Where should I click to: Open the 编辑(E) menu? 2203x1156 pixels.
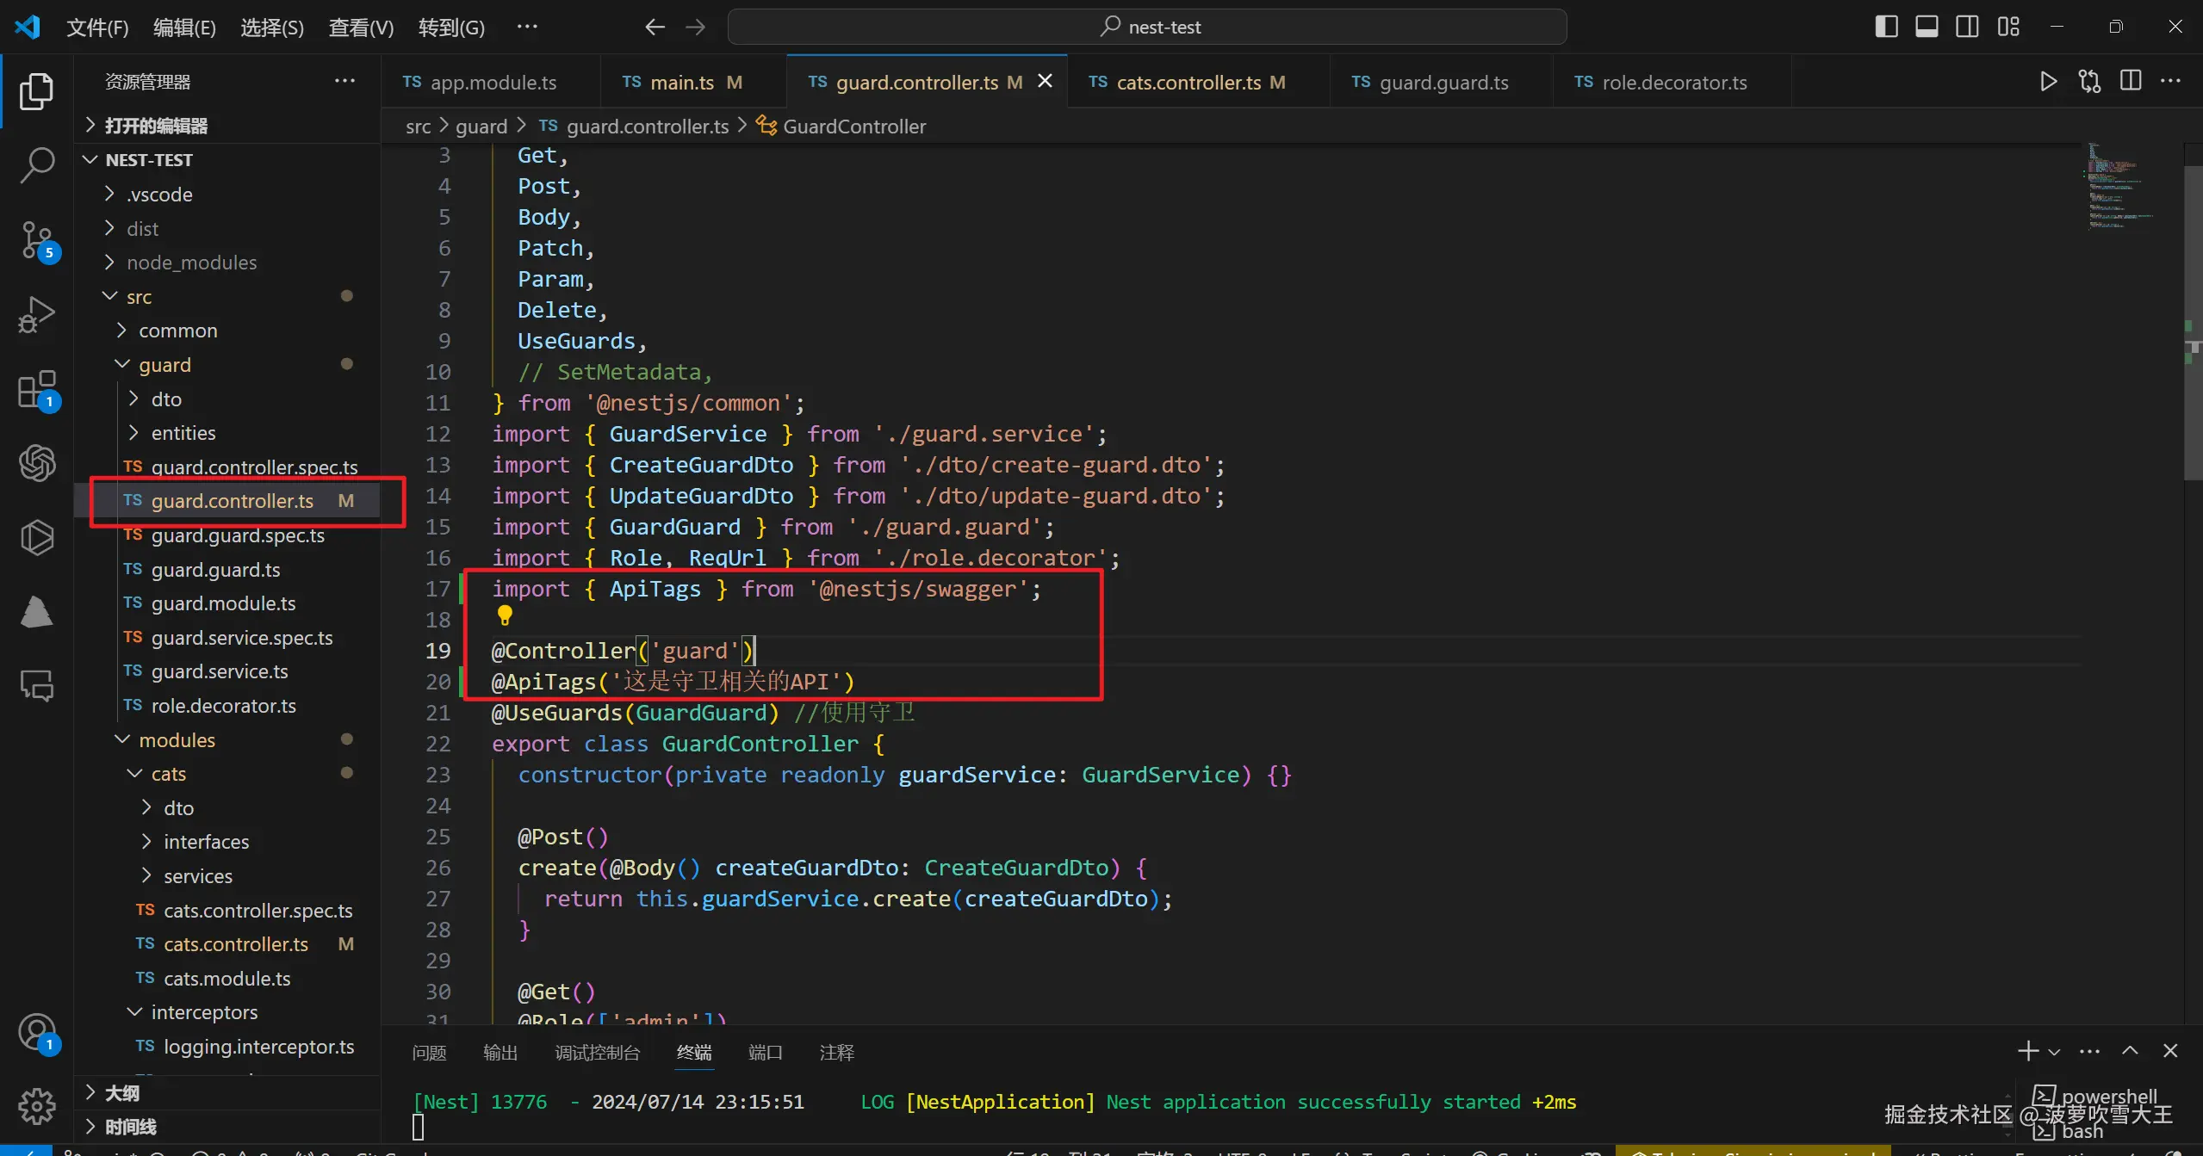(184, 28)
